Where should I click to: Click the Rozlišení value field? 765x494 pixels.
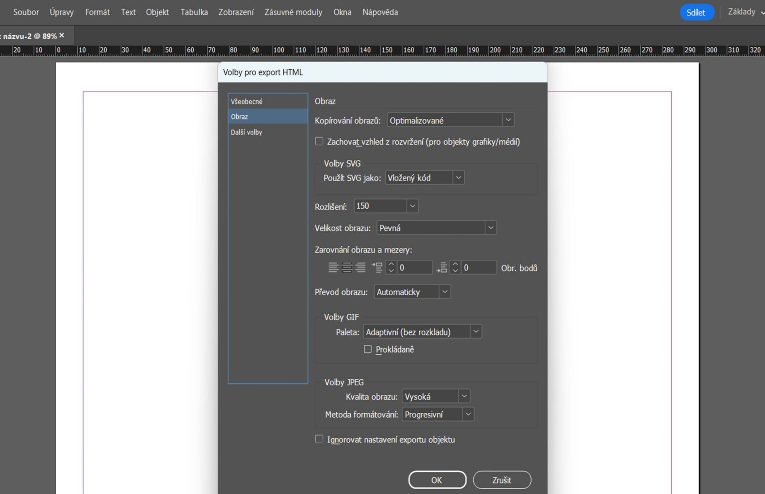click(x=380, y=206)
